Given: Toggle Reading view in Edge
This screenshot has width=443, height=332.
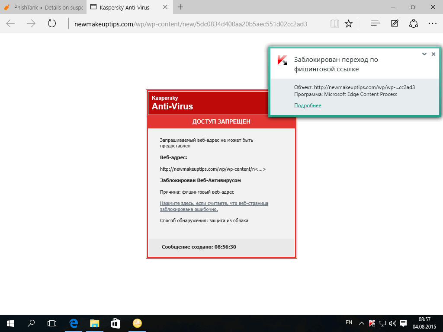Looking at the screenshot, I should [x=334, y=24].
